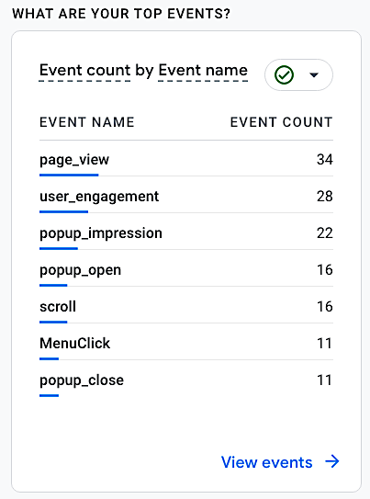Change the Event name dimension selector
The image size is (370, 499).
[203, 71]
